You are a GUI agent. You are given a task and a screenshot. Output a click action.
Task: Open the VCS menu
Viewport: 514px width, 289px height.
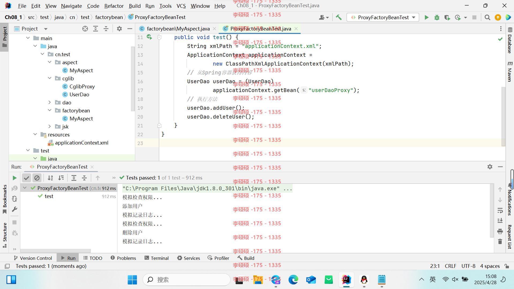(x=181, y=6)
